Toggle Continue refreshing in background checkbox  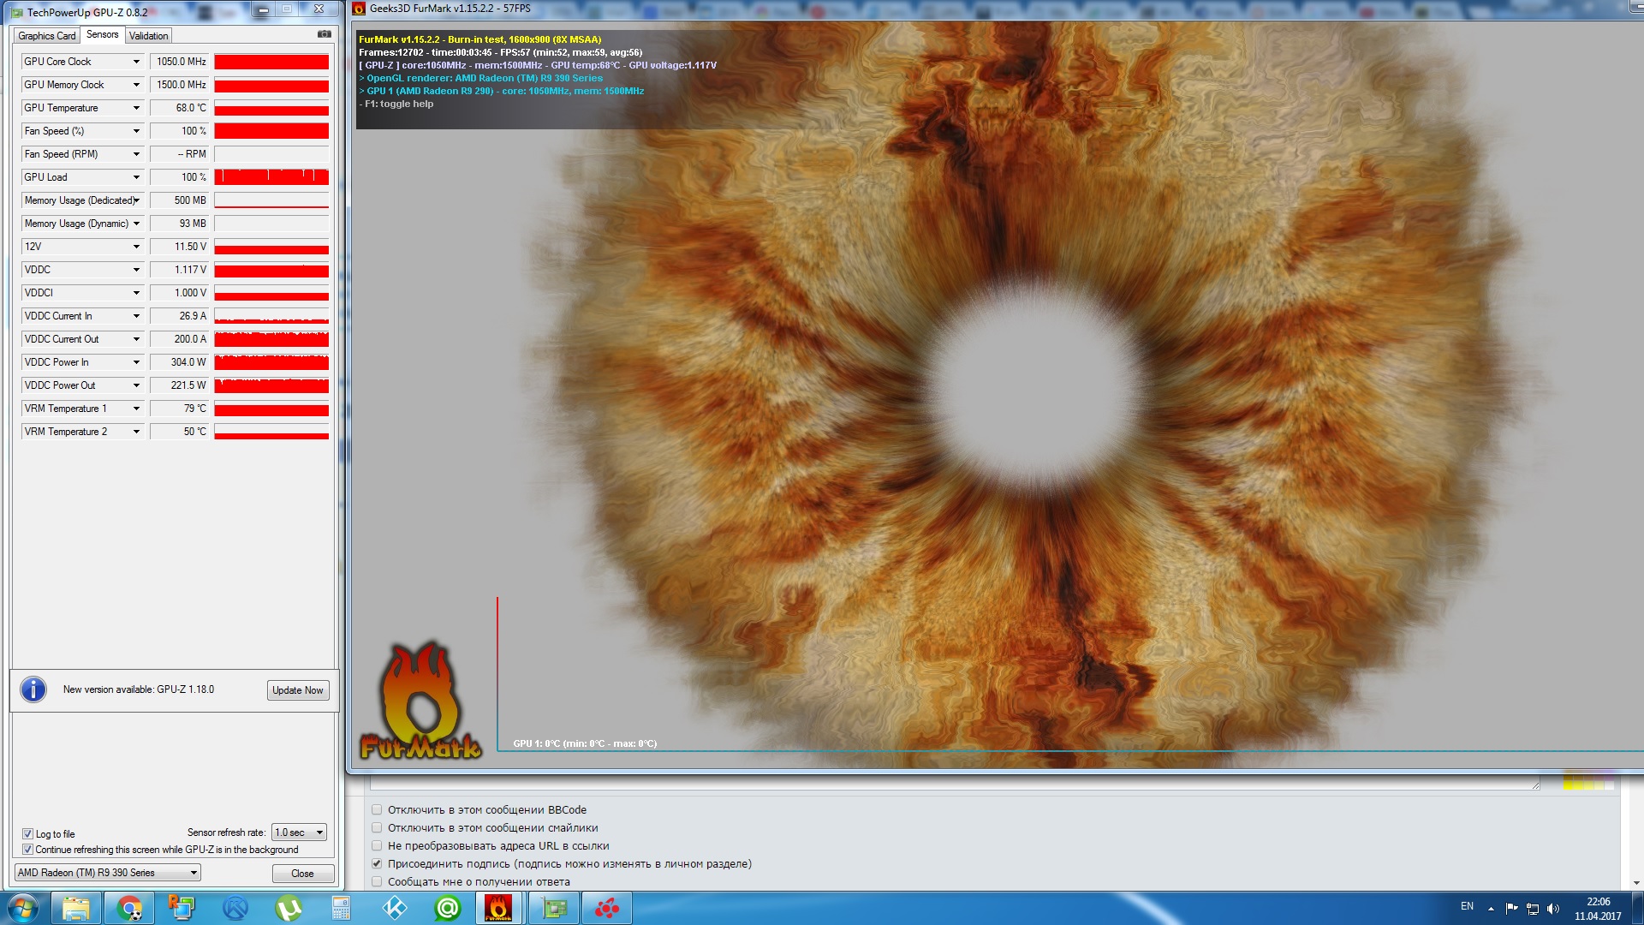(x=27, y=850)
